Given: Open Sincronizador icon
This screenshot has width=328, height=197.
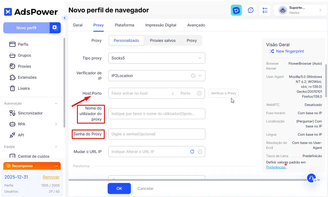Looking at the screenshot, I should (12, 113).
